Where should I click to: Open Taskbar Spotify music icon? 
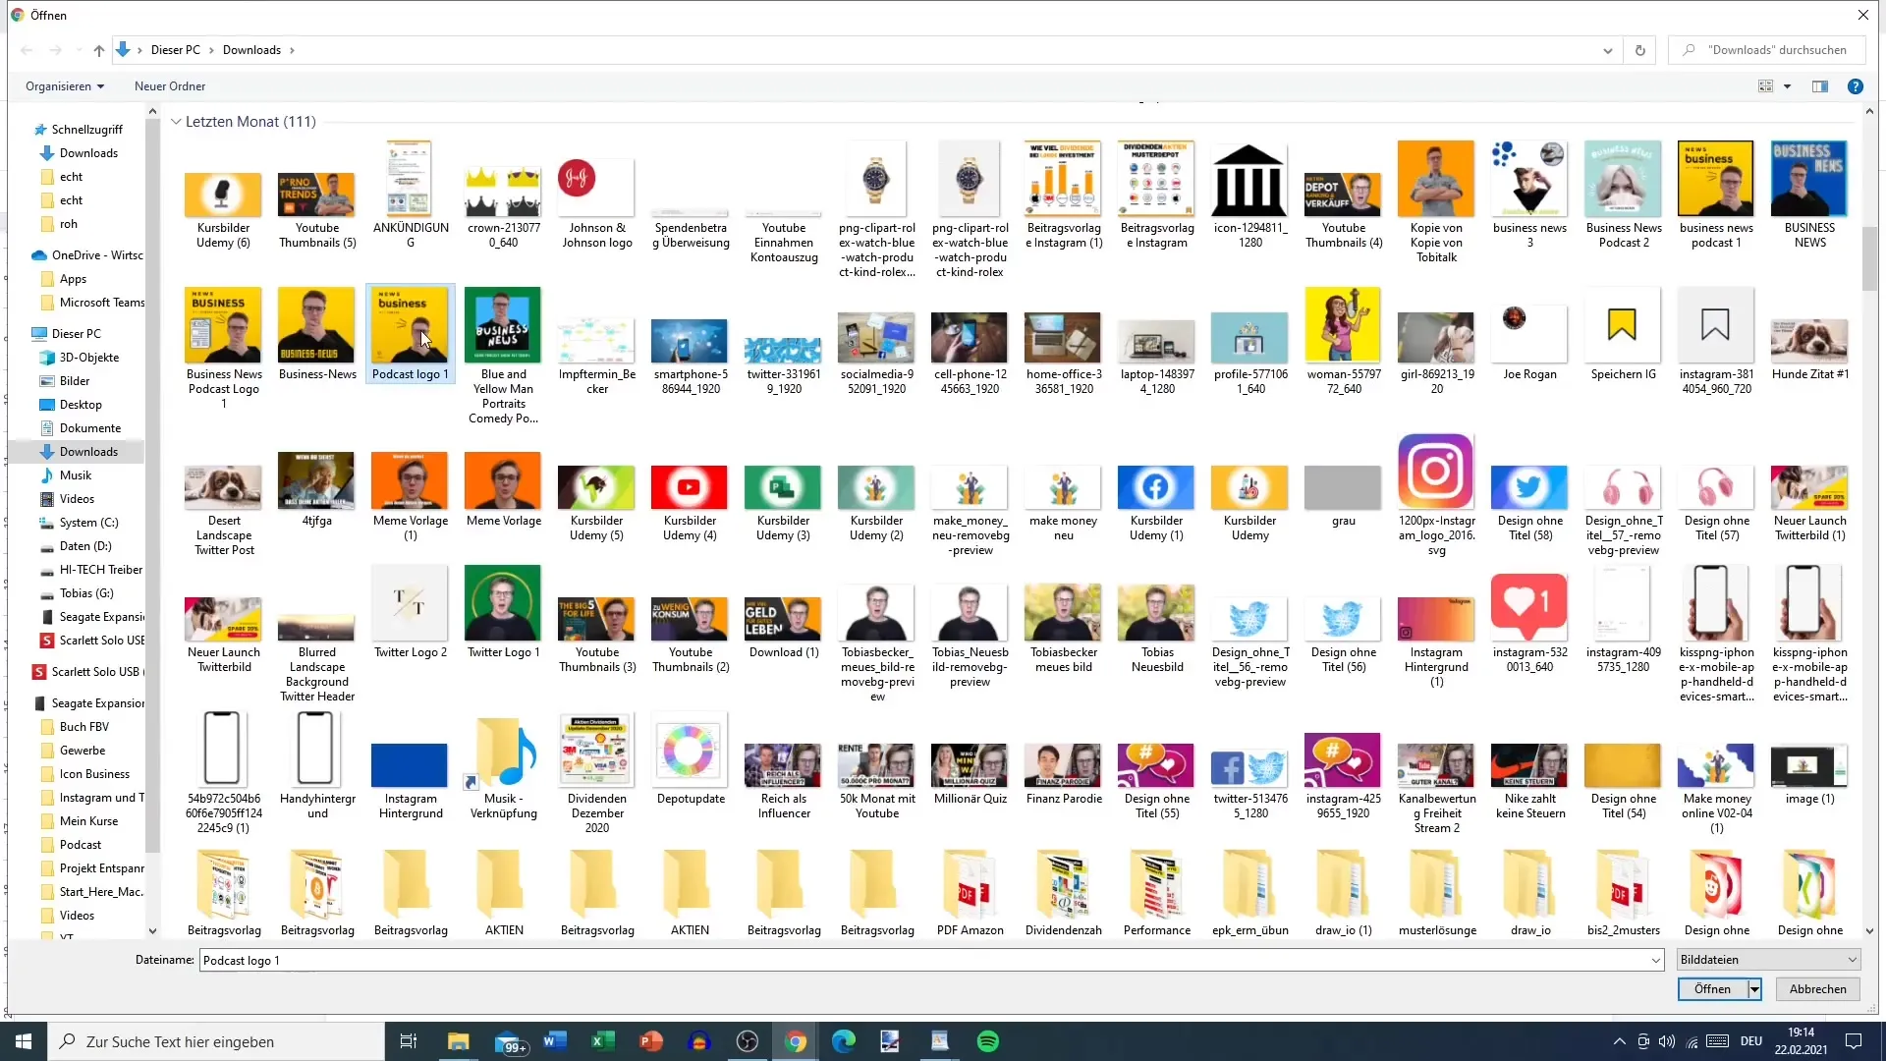987,1040
